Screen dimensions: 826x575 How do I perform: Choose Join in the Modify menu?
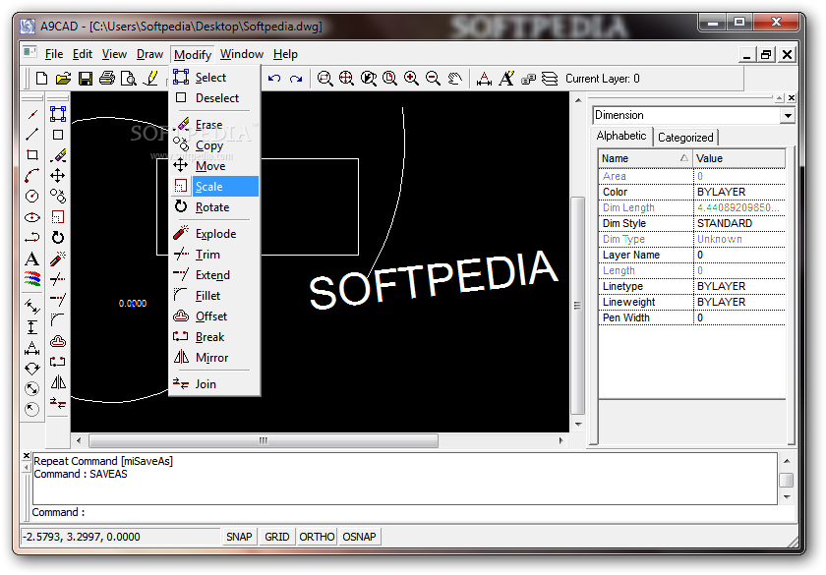coord(215,384)
